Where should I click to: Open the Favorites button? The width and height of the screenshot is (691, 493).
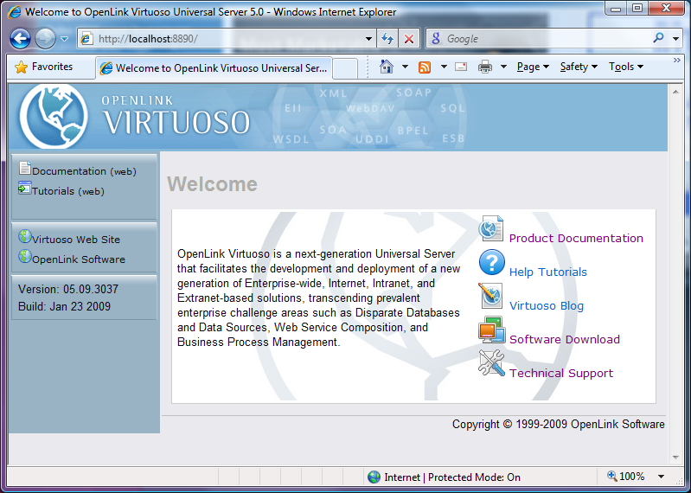click(43, 67)
